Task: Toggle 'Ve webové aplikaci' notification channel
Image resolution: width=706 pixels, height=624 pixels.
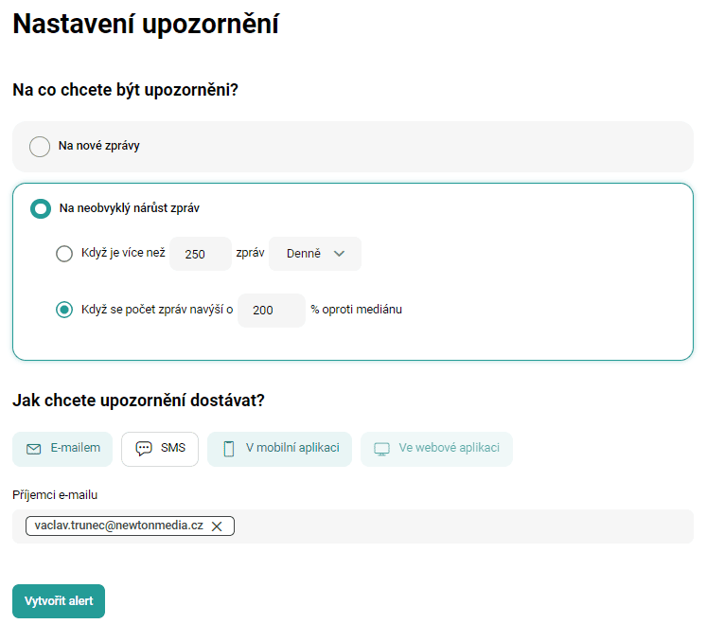Action: 436,449
